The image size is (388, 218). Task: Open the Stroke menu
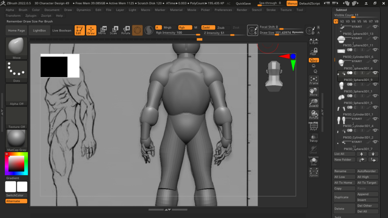271,10
